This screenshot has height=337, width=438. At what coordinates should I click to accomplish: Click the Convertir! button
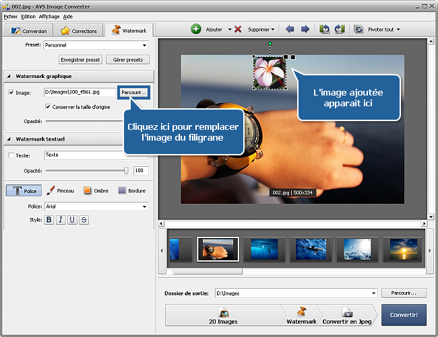coord(403,315)
